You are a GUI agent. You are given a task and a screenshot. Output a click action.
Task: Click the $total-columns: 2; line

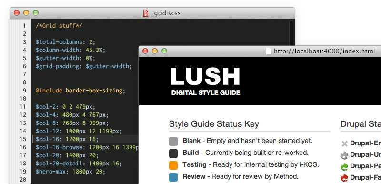pyautogui.click(x=66, y=42)
